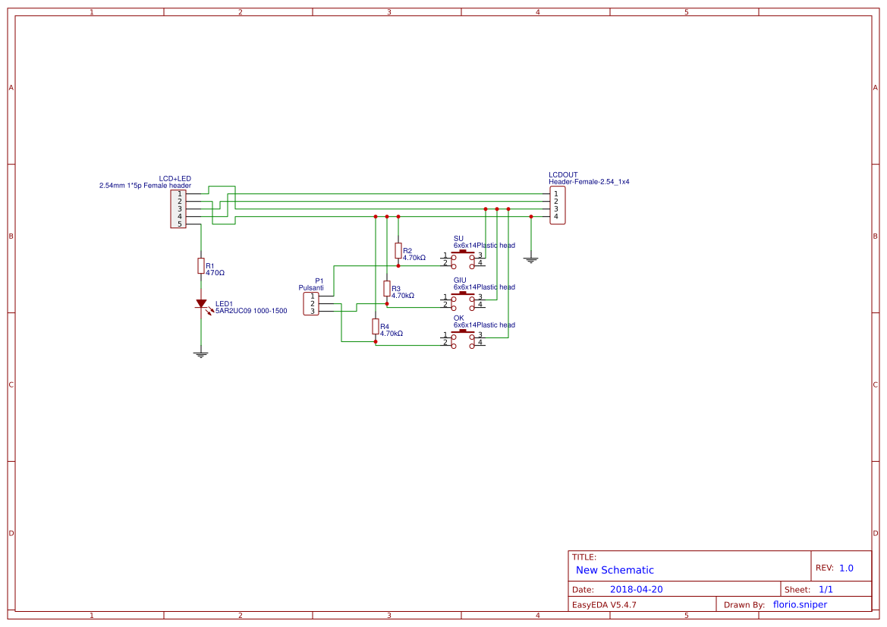This screenshot has width=887, height=627.
Task: Select the ground symbol near LCDOUT header
Action: coord(531,259)
